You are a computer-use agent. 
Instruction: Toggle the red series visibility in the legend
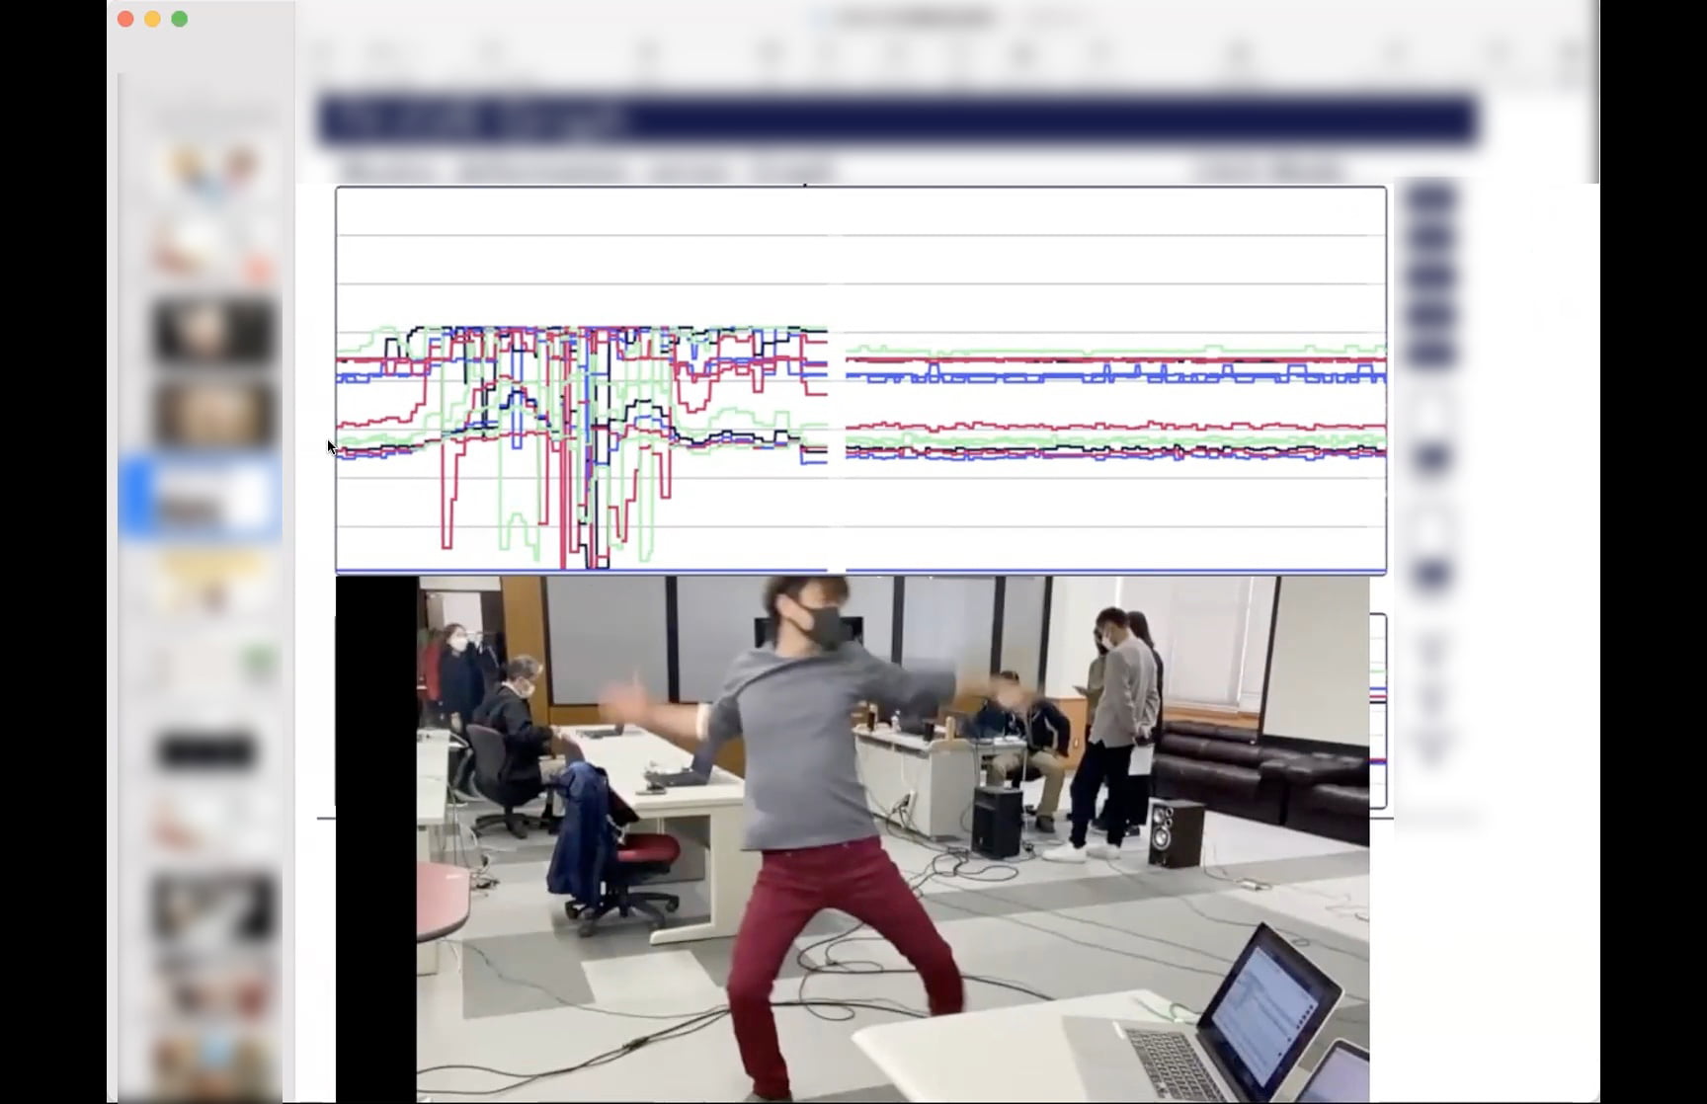click(1379, 697)
